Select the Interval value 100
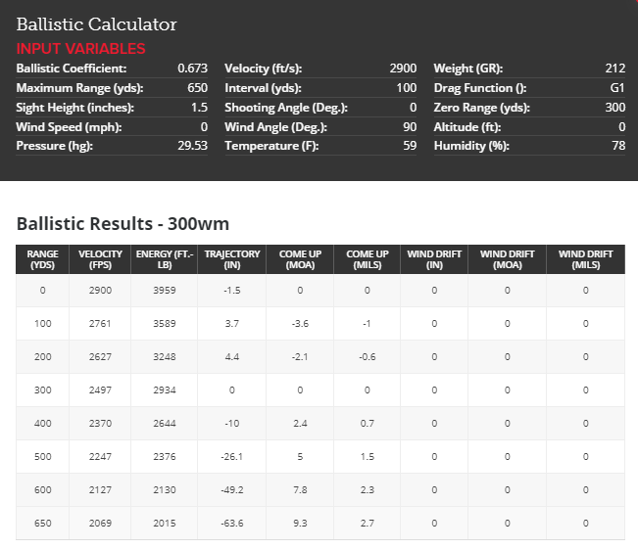Viewport: 638px width, 550px height. 407,88
